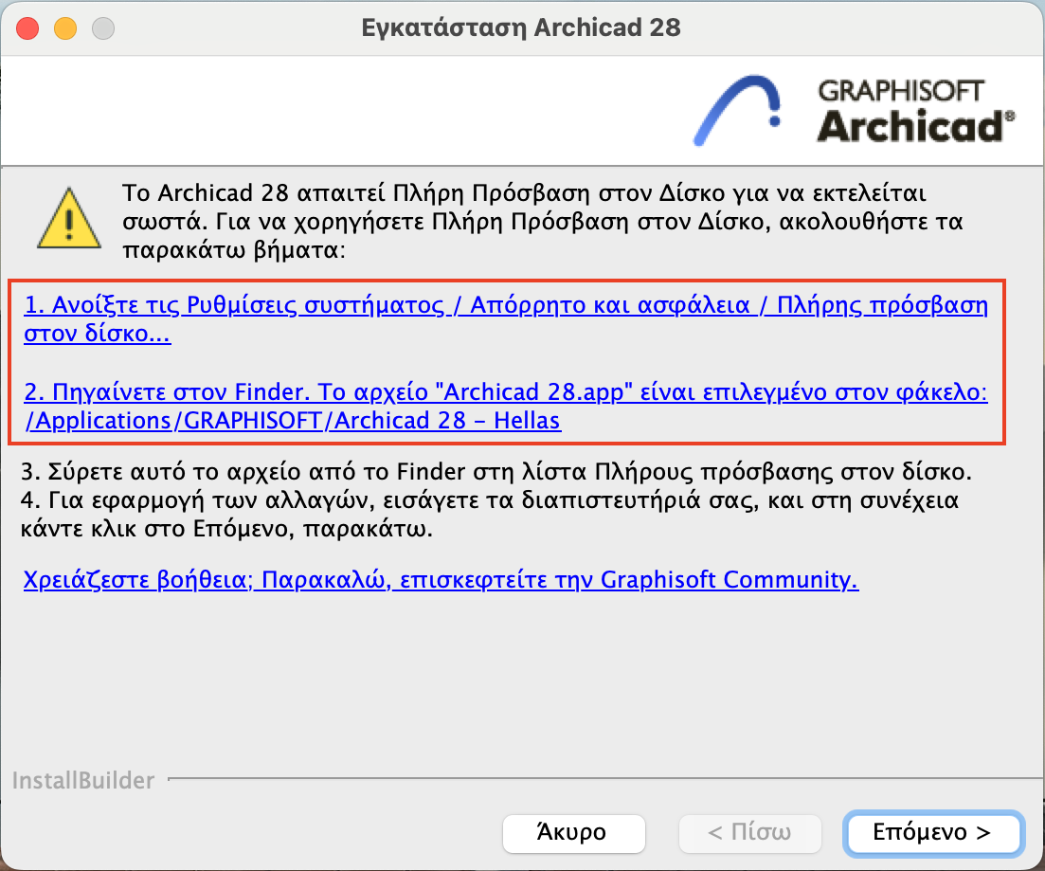This screenshot has width=1045, height=871.
Task: Click the Graphisoft Archicad logo
Action: click(853, 110)
